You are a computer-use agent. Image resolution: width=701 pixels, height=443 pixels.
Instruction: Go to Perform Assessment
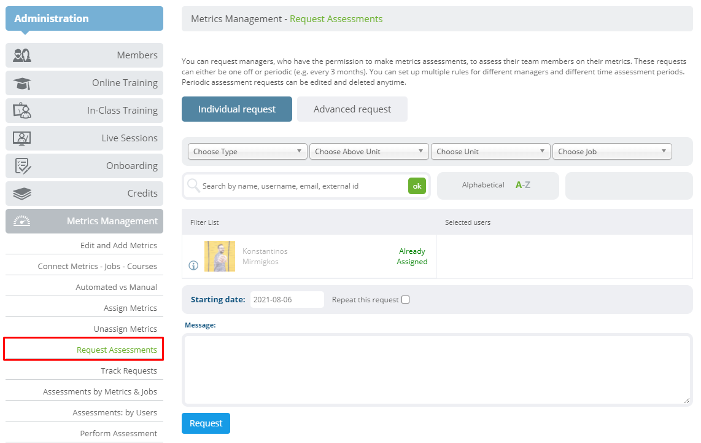pyautogui.click(x=118, y=434)
